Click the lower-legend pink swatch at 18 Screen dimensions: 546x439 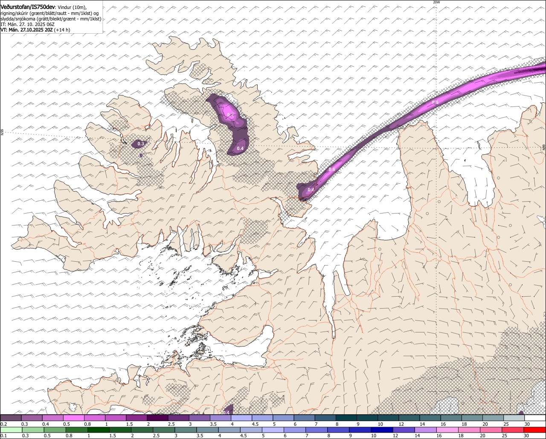pos(470,430)
